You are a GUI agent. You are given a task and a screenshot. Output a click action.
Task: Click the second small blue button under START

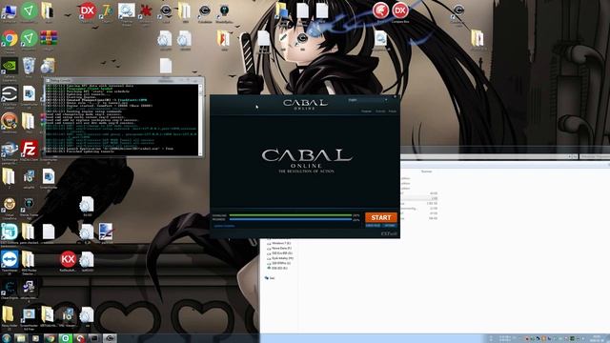click(390, 226)
